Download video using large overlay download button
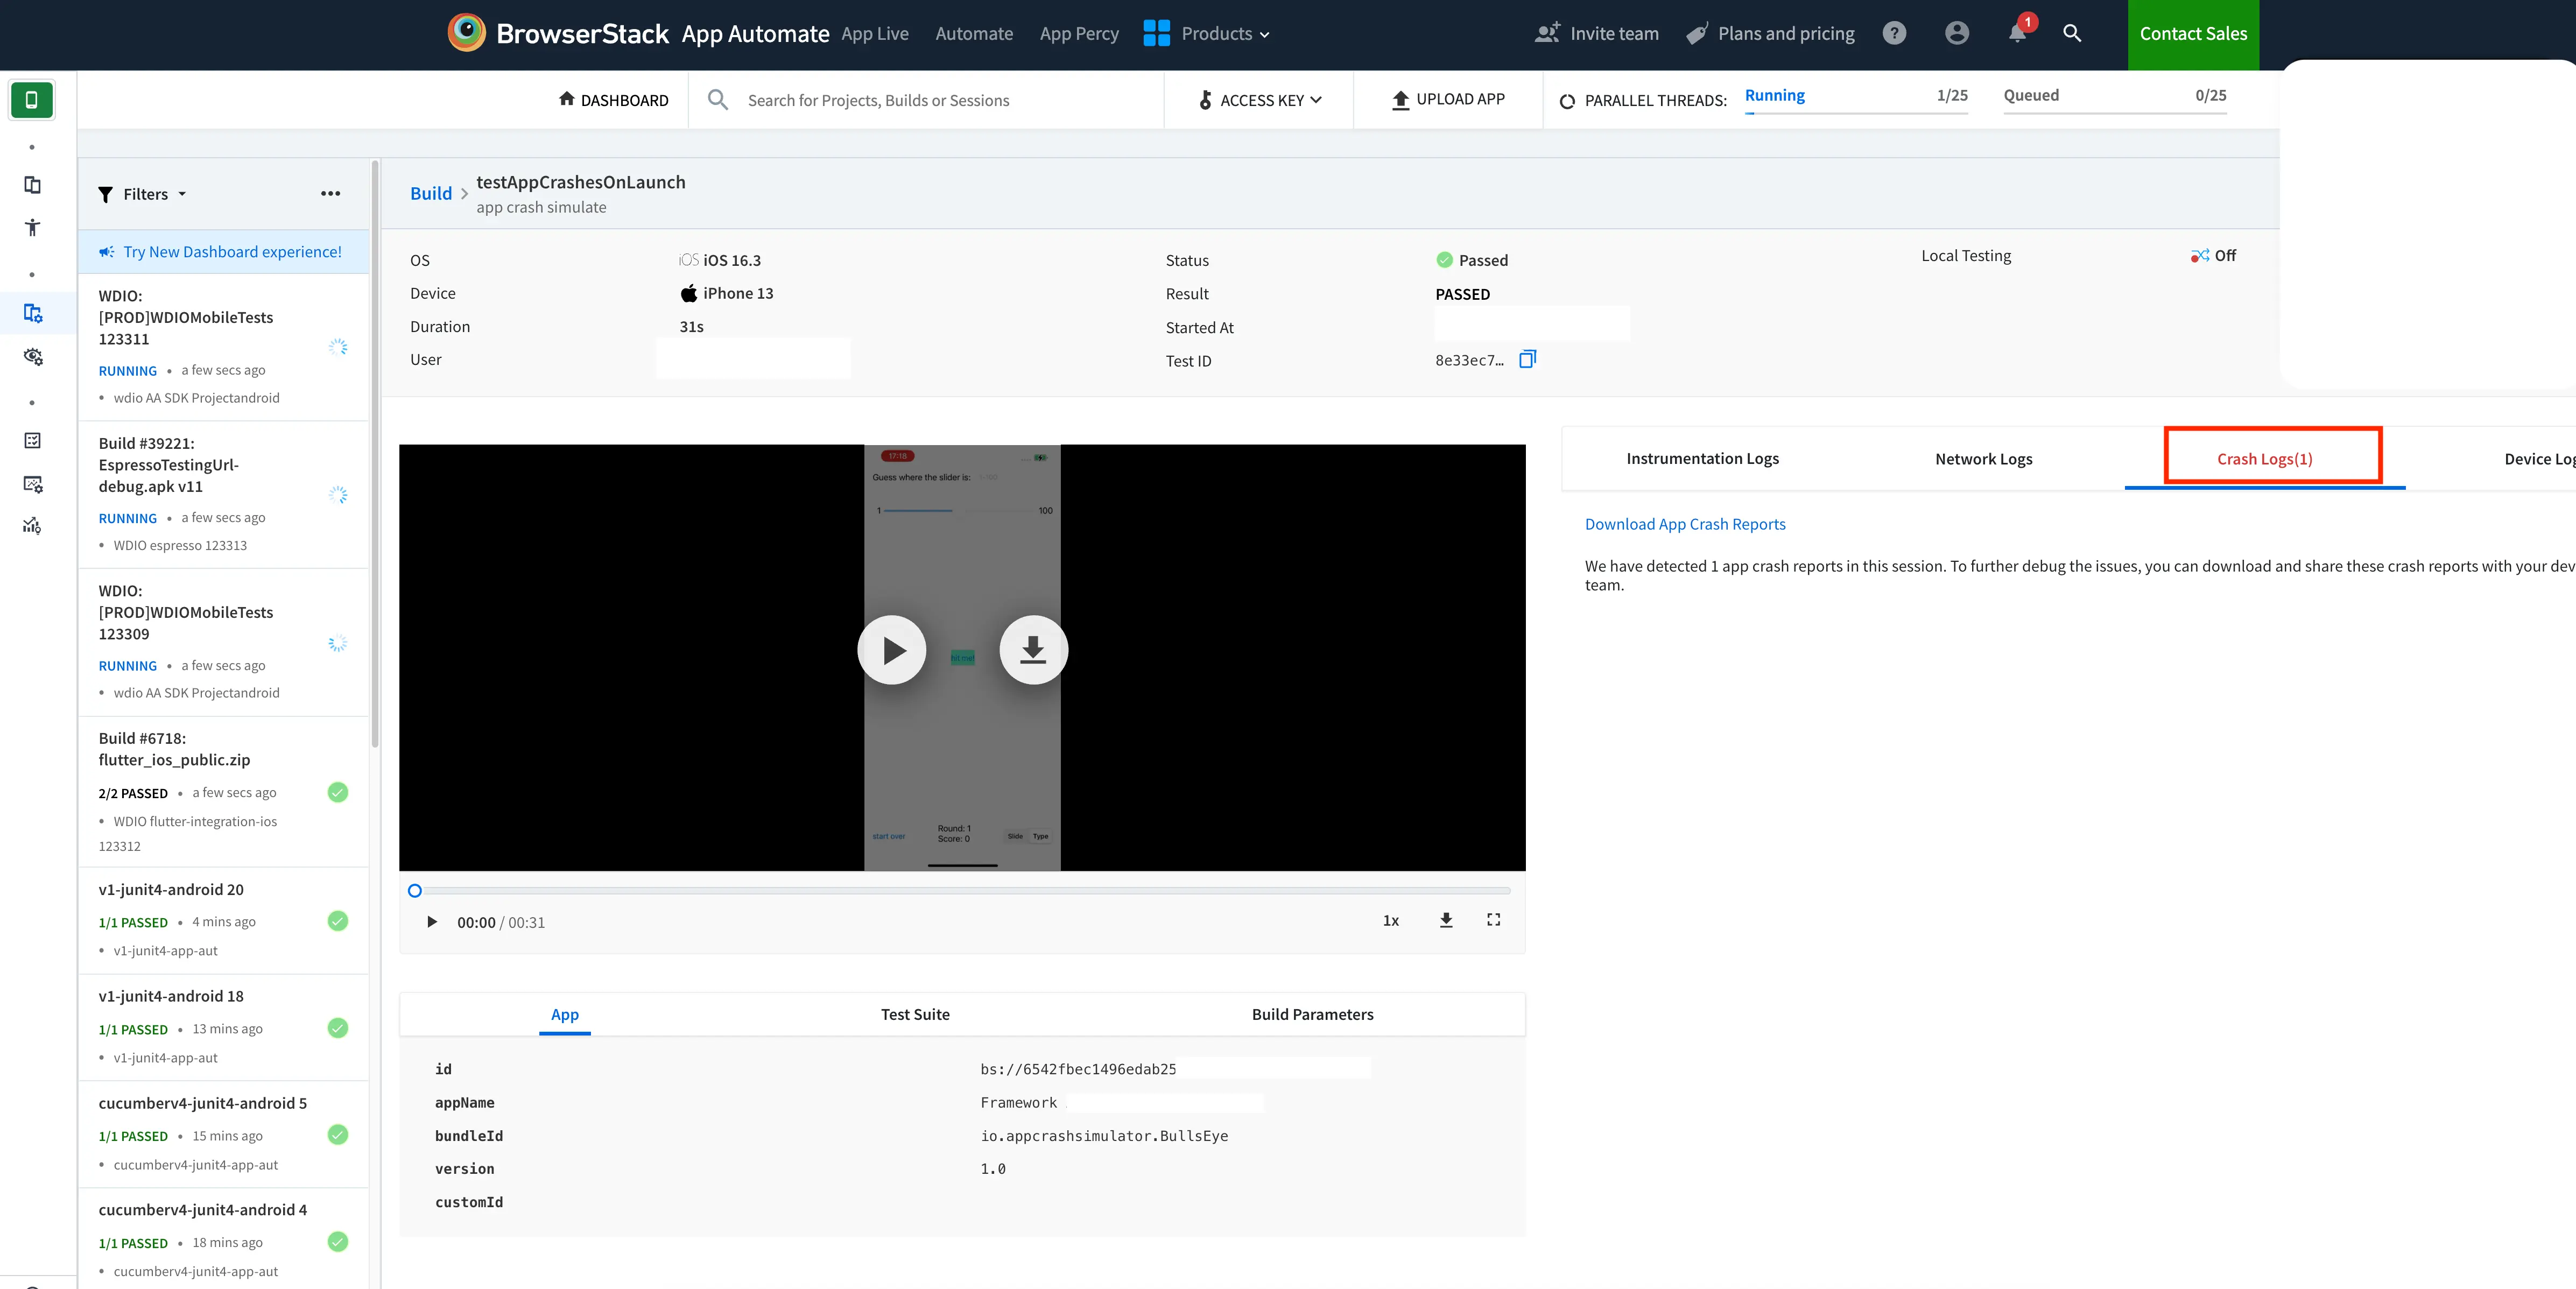The image size is (2576, 1289). (1033, 650)
